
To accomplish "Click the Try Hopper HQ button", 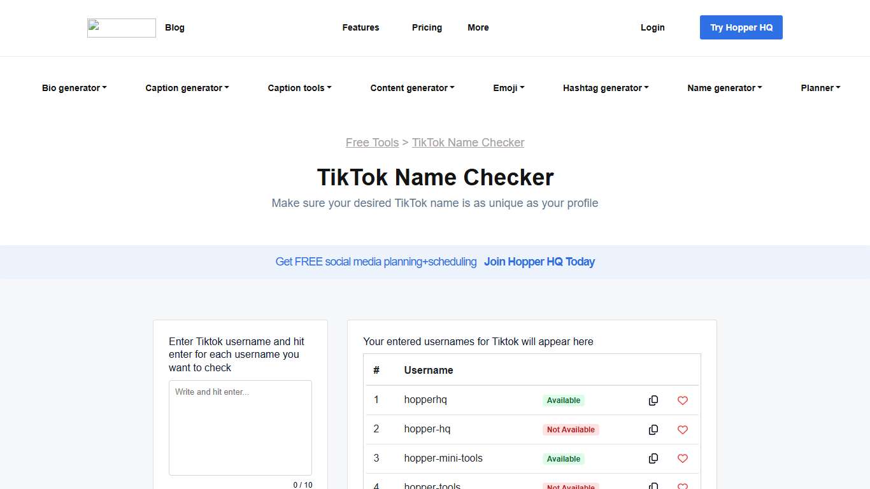I will pos(741,27).
